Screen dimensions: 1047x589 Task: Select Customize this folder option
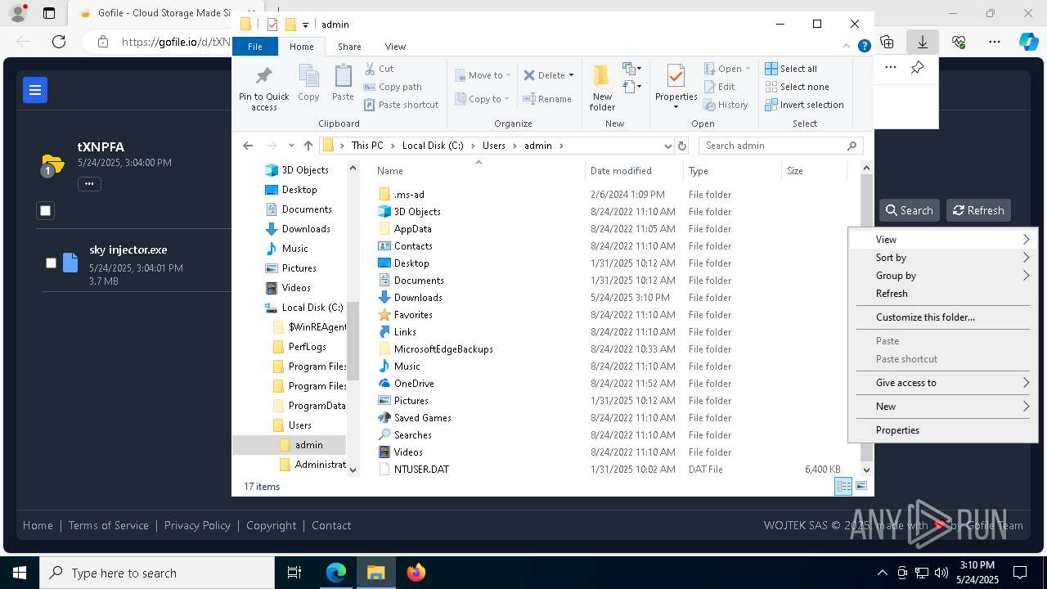tap(942, 317)
